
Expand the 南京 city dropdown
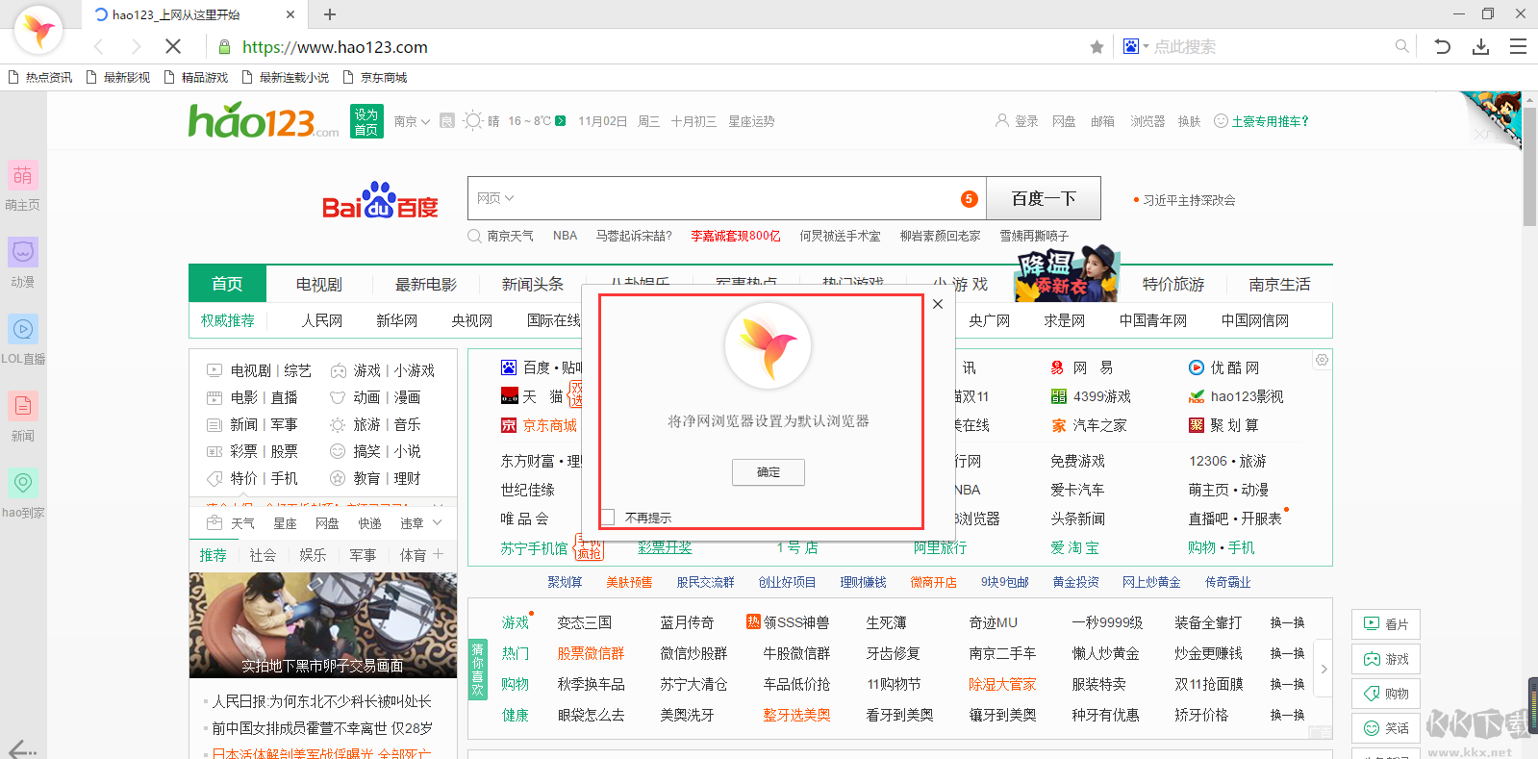pos(412,121)
